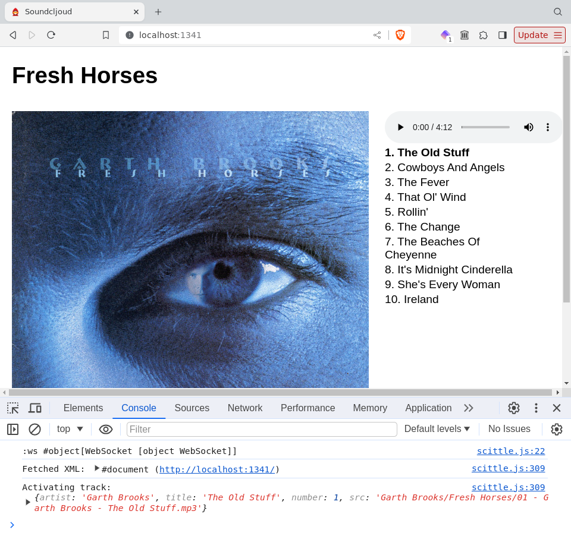Toggle the device toolbar emulation
The height and width of the screenshot is (536, 571).
35,408
